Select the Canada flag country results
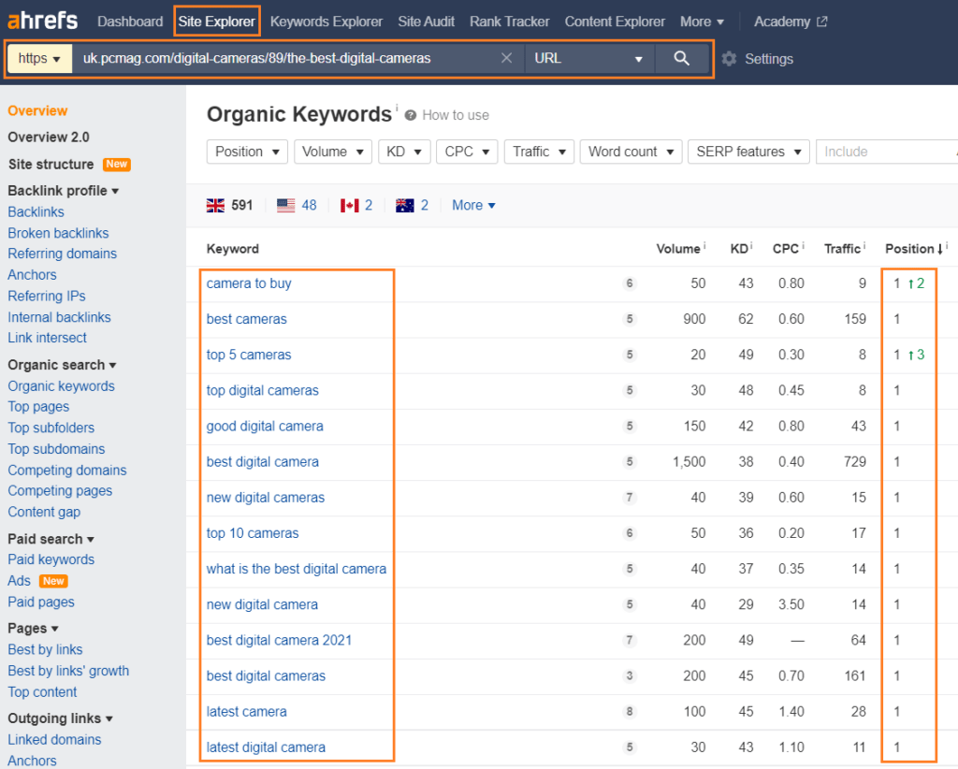The image size is (958, 769). [356, 205]
